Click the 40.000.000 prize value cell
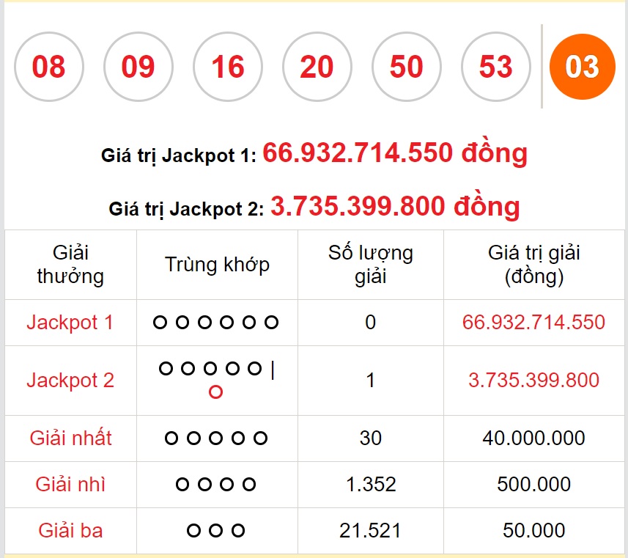 coord(534,438)
